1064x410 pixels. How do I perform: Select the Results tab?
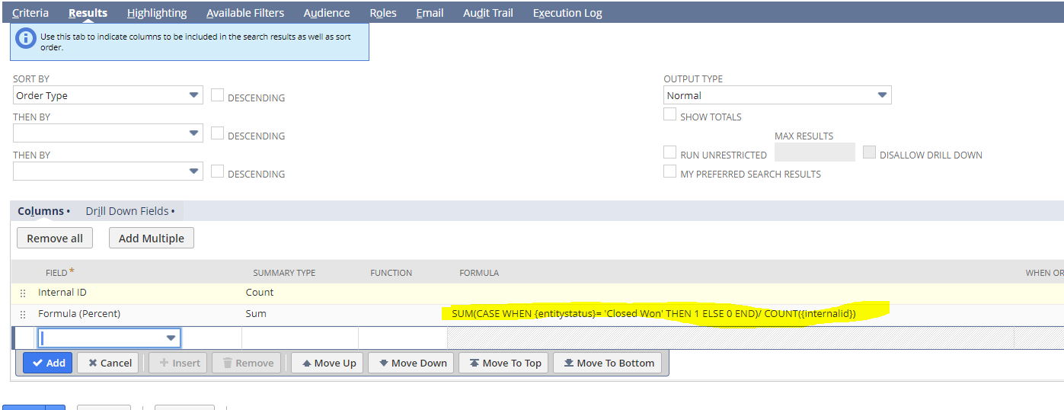[88, 13]
